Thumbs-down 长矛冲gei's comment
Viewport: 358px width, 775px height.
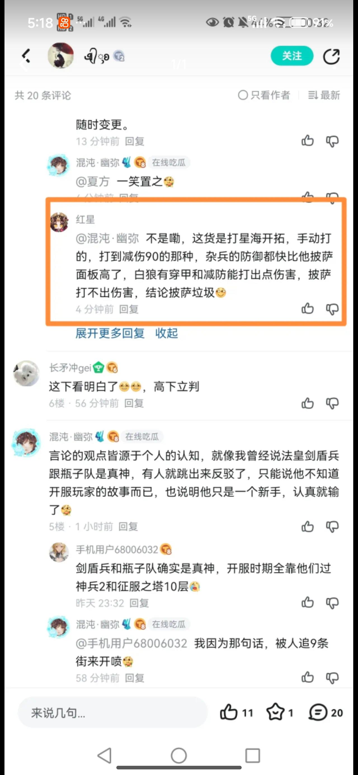click(332, 403)
